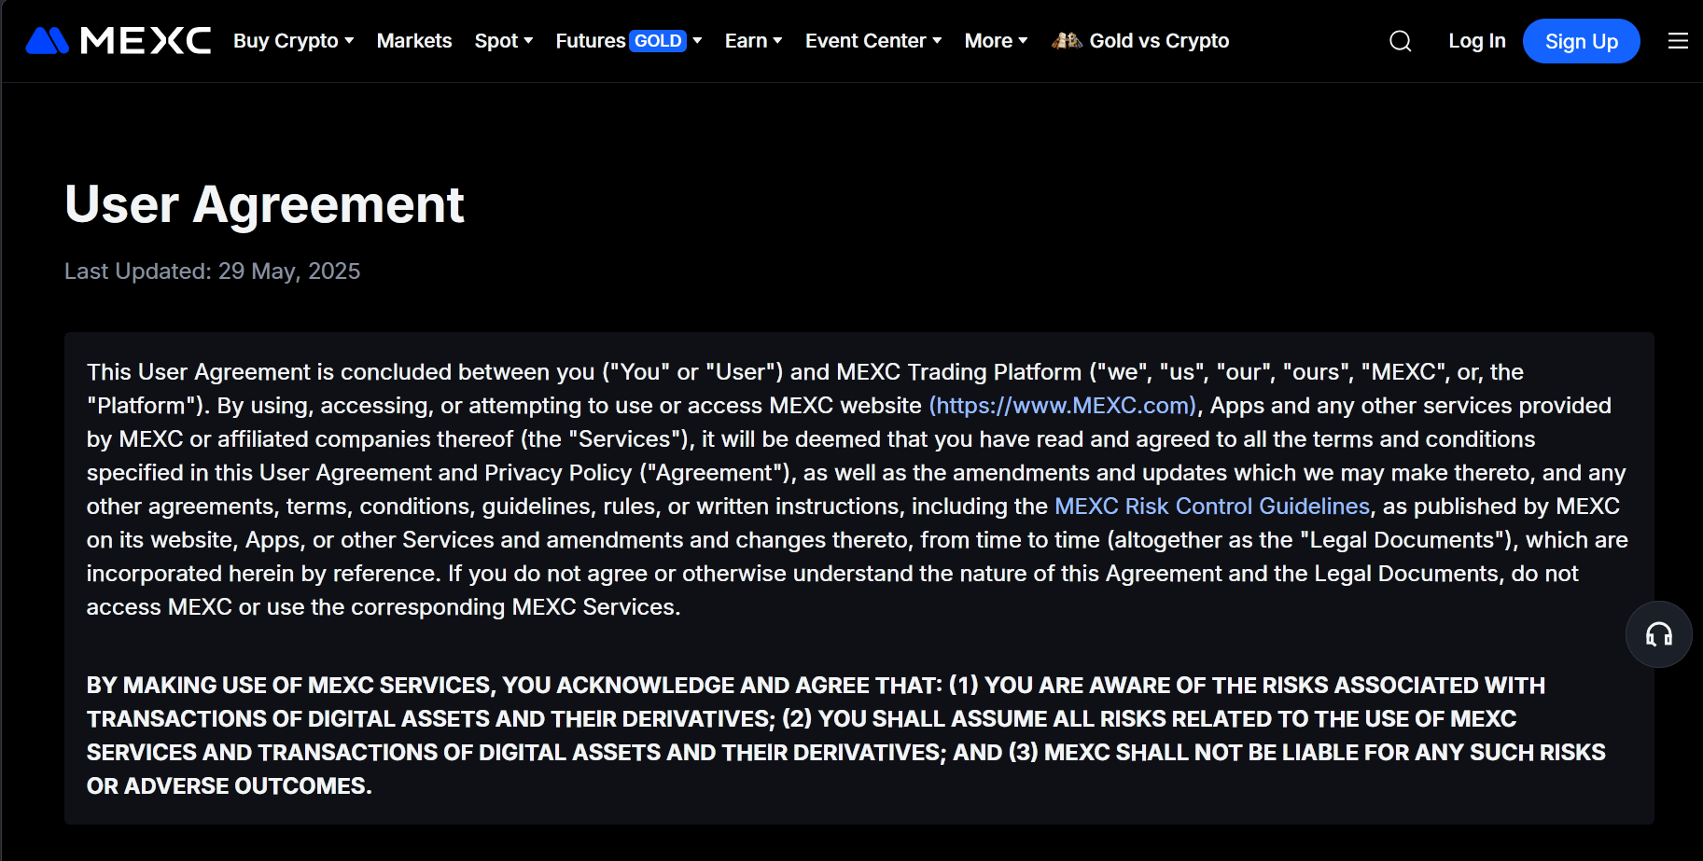Expand the Spot dropdown menu

click(x=504, y=41)
